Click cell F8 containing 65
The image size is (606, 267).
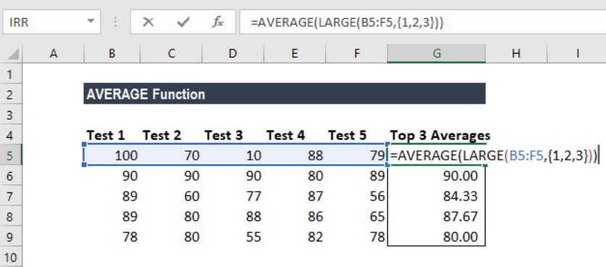[x=357, y=216]
